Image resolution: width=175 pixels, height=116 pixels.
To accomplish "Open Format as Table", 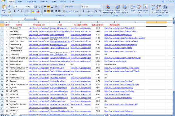I will pyautogui.click(x=117, y=9).
